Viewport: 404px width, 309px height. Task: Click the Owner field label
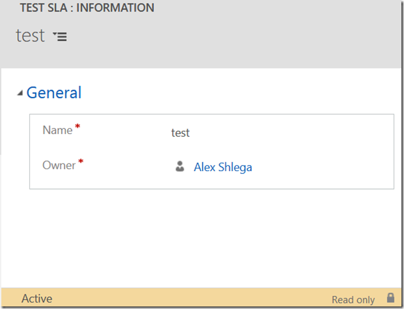(59, 165)
